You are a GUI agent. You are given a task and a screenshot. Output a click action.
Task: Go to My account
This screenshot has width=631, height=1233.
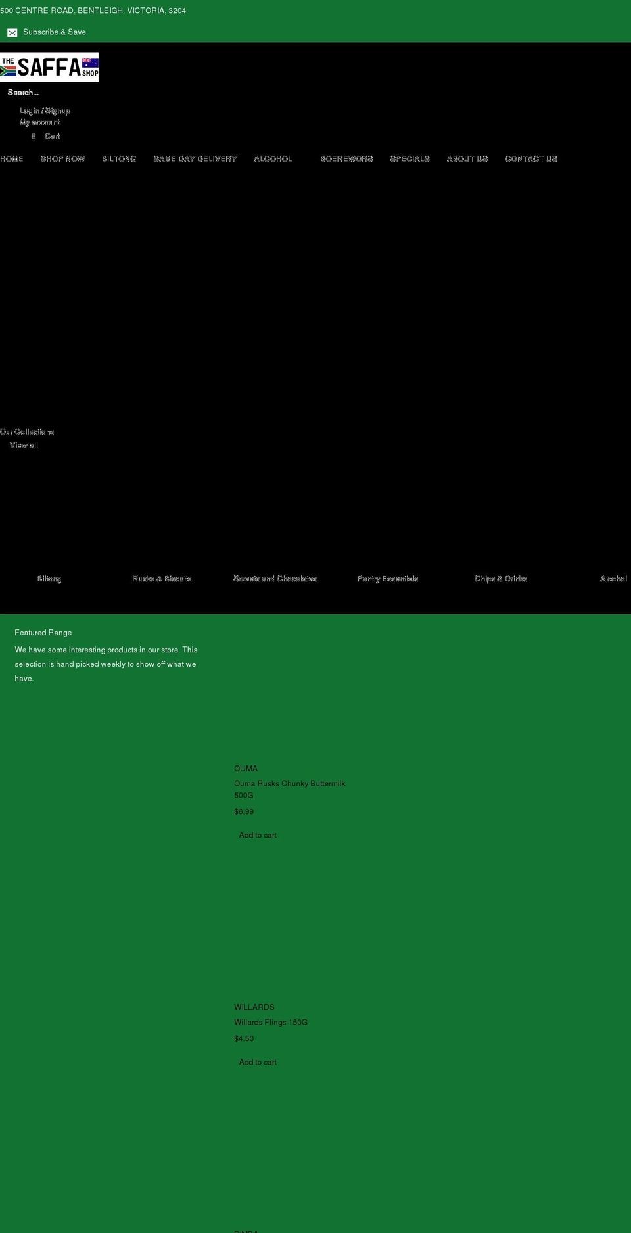point(40,122)
